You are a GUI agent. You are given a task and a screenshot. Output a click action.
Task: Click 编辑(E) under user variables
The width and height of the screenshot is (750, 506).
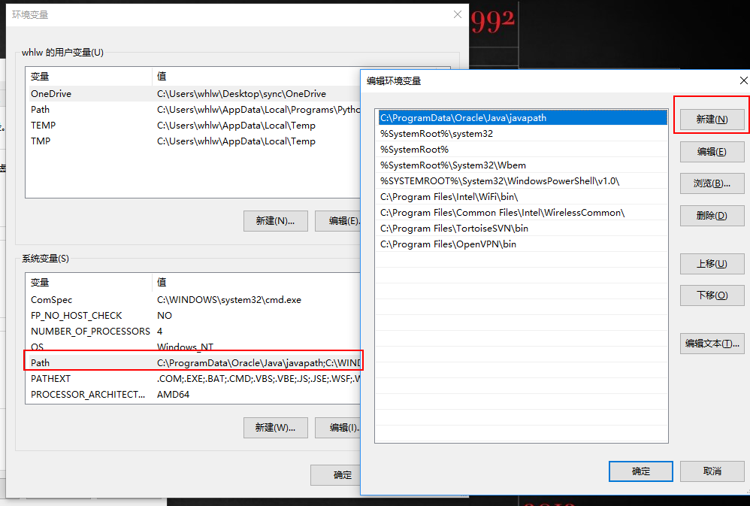coord(337,221)
